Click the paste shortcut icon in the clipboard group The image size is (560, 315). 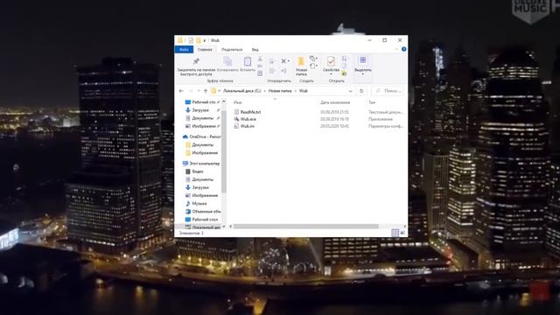[x=260, y=73]
